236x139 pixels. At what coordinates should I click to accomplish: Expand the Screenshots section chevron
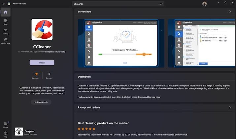point(230,12)
